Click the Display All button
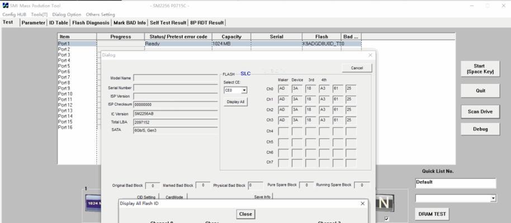511x223 pixels. pos(235,102)
